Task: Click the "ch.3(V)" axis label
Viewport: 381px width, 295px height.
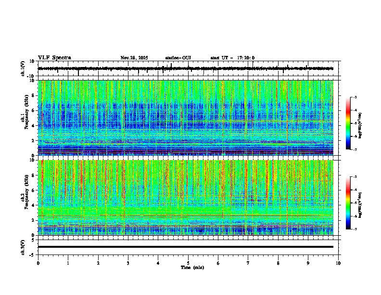Action: click(x=23, y=247)
